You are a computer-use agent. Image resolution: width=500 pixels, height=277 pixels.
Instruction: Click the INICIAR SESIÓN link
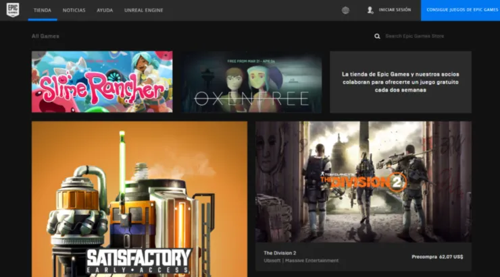[395, 11]
